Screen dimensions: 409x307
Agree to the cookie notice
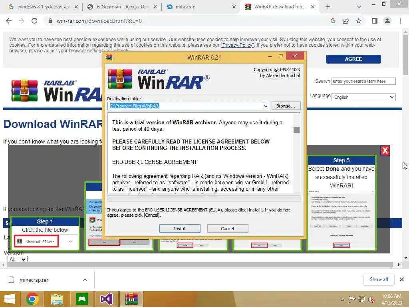(x=353, y=59)
